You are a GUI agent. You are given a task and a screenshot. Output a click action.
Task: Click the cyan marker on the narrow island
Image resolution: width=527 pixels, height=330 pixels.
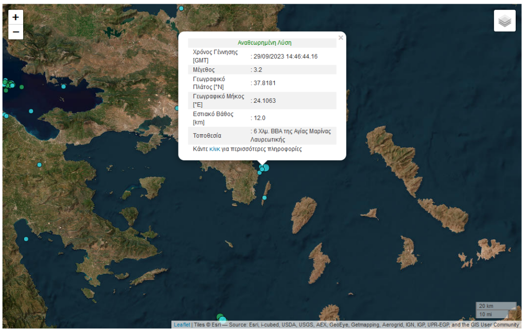(265, 198)
